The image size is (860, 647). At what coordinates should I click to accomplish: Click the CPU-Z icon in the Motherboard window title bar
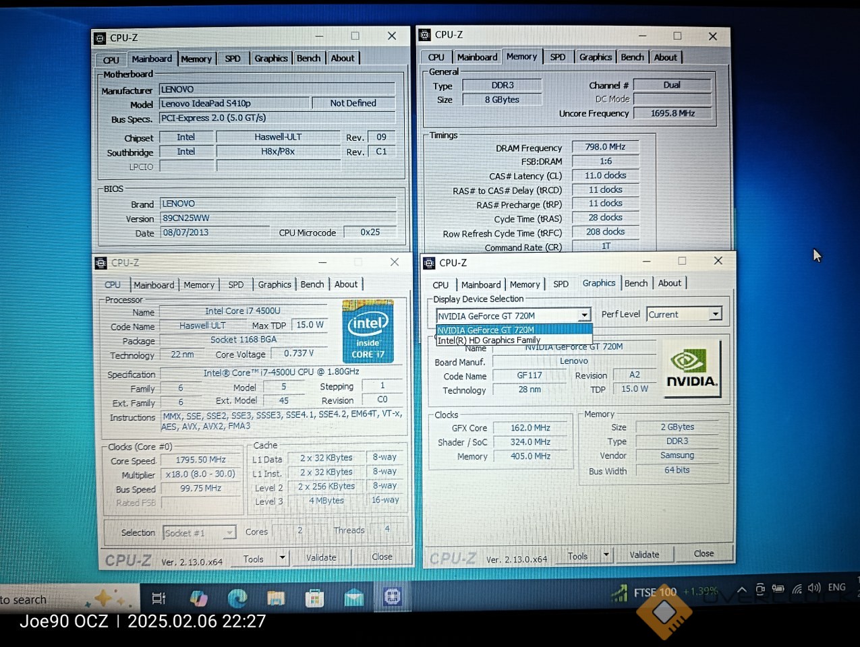[x=101, y=38]
